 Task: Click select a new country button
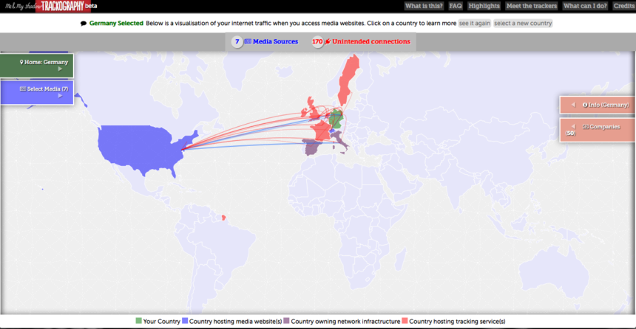pyautogui.click(x=522, y=24)
